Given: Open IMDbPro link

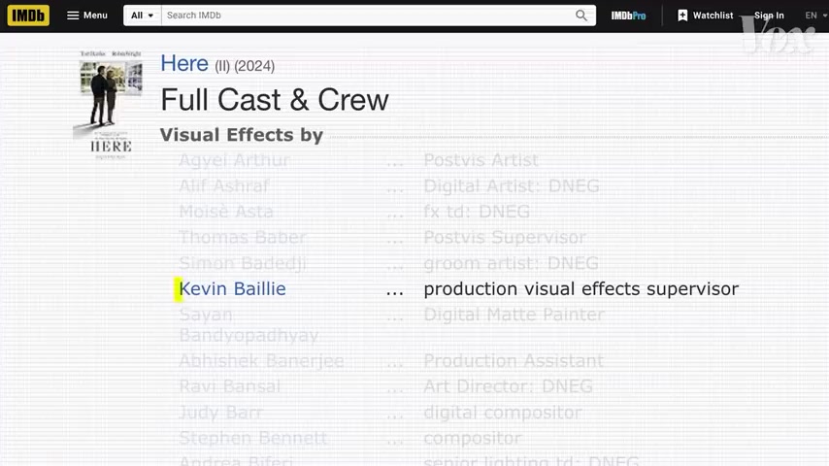Looking at the screenshot, I should click(628, 16).
